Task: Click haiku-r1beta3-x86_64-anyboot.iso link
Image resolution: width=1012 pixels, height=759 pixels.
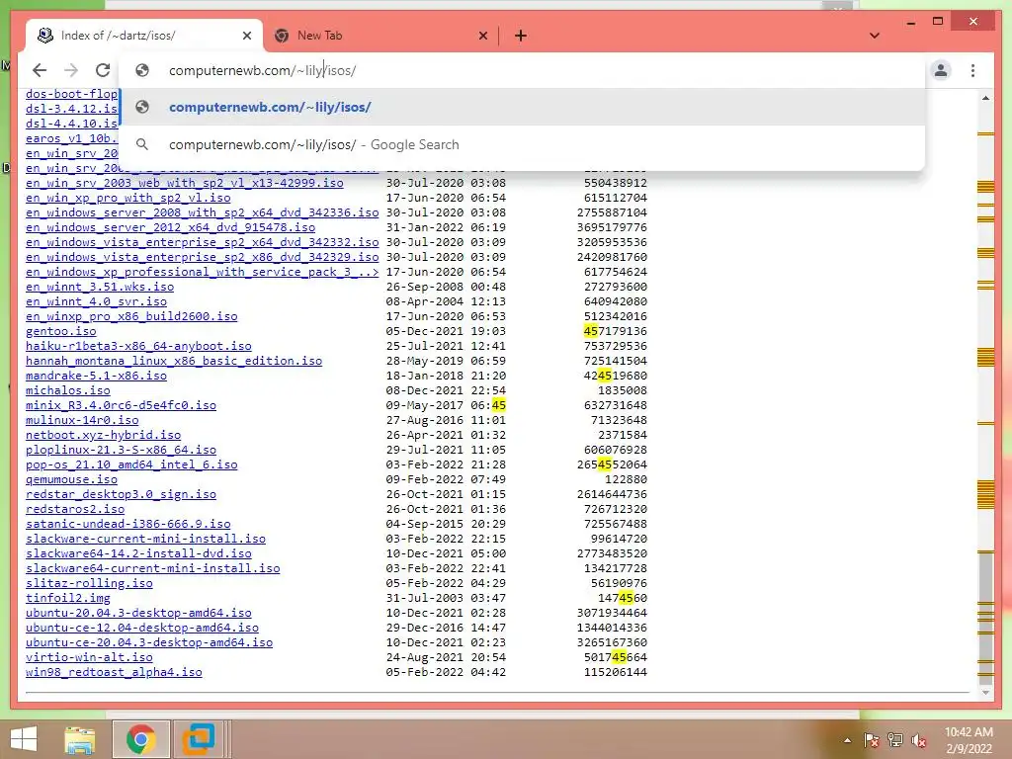Action: tap(138, 346)
